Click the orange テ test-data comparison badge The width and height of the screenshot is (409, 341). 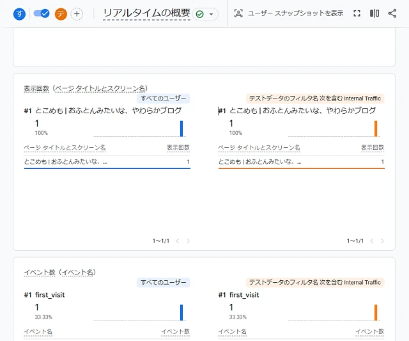tap(61, 14)
